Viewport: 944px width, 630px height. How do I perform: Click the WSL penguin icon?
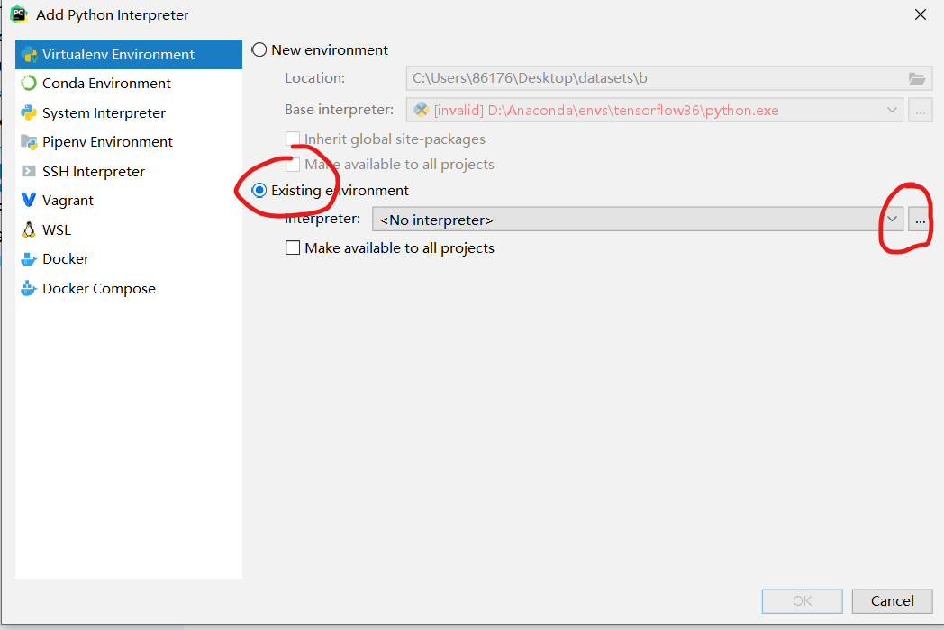coord(28,229)
